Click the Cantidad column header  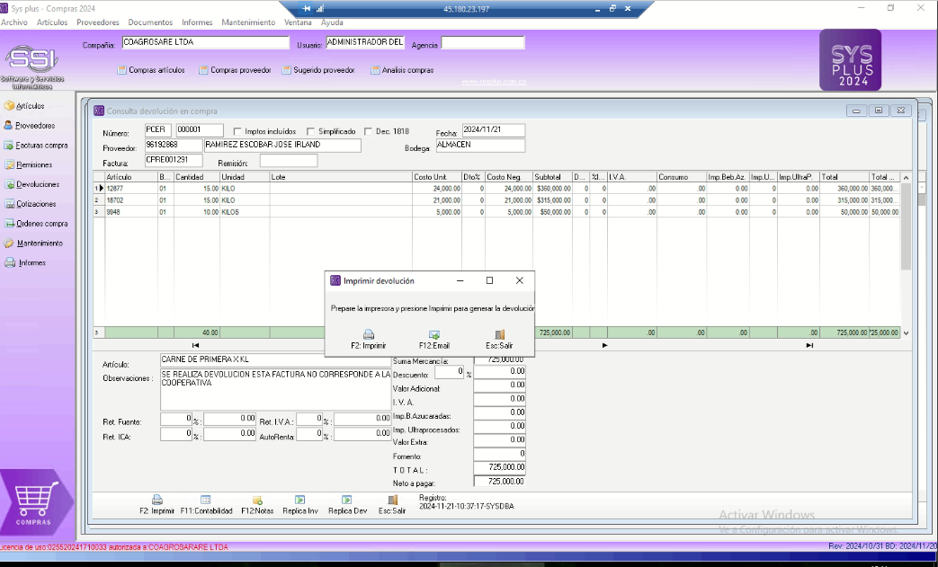(197, 177)
